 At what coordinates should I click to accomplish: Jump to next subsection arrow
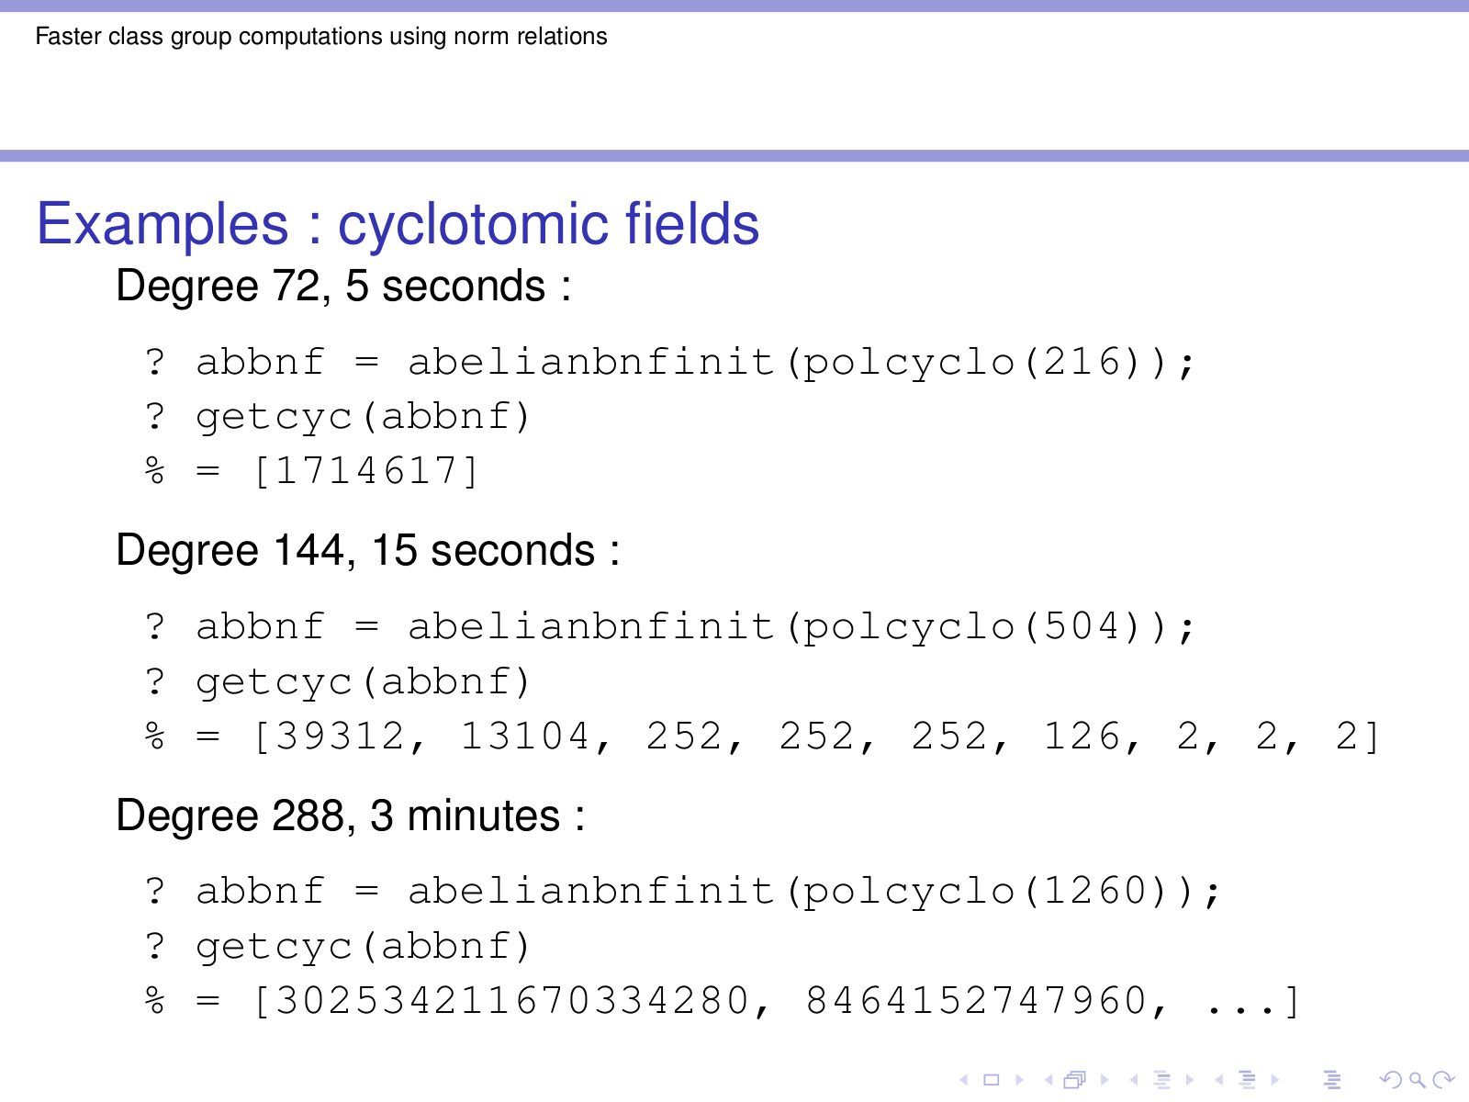pyautogui.click(x=1190, y=1080)
